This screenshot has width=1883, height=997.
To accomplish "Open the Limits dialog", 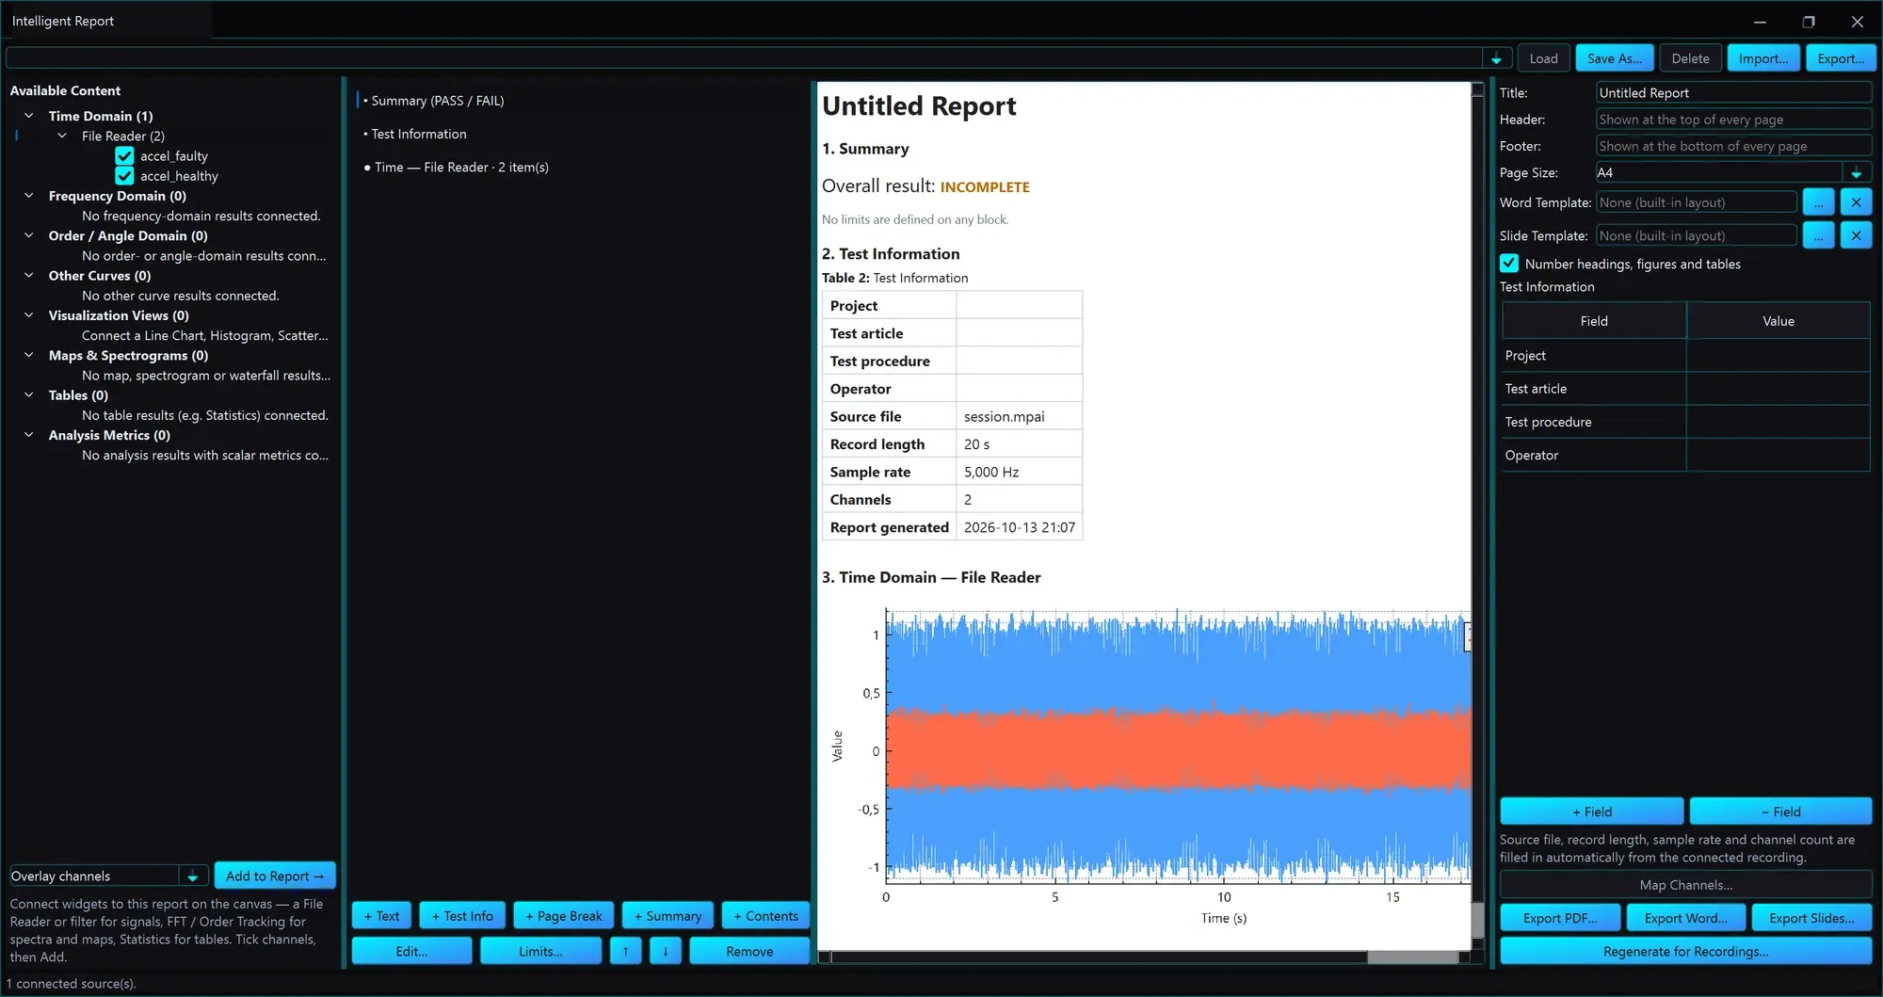I will click(540, 951).
